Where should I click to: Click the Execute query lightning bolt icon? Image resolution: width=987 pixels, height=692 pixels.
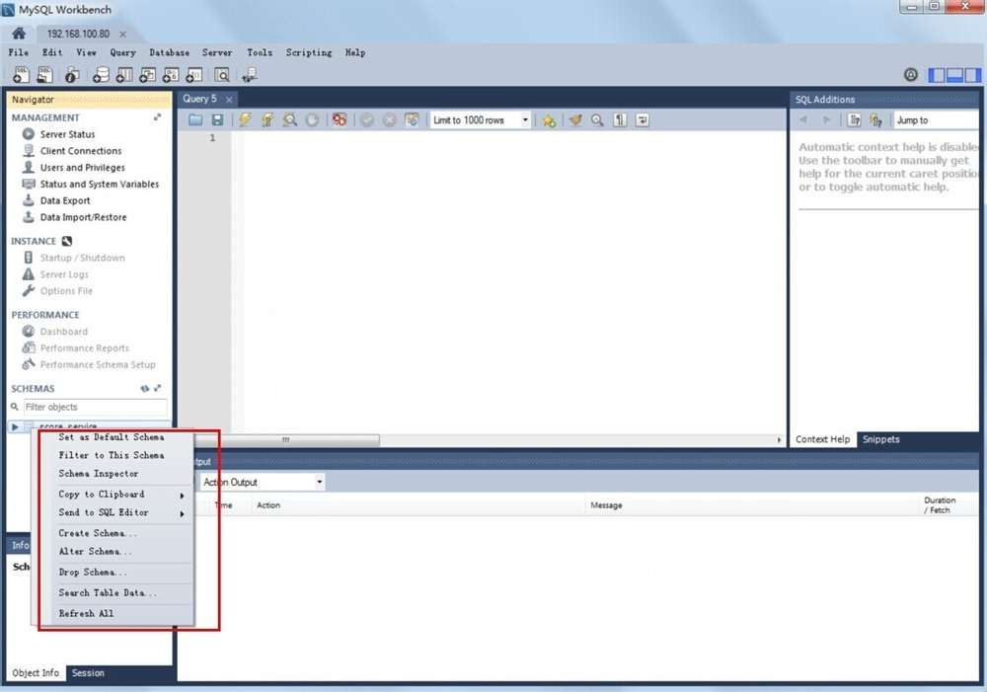click(245, 120)
